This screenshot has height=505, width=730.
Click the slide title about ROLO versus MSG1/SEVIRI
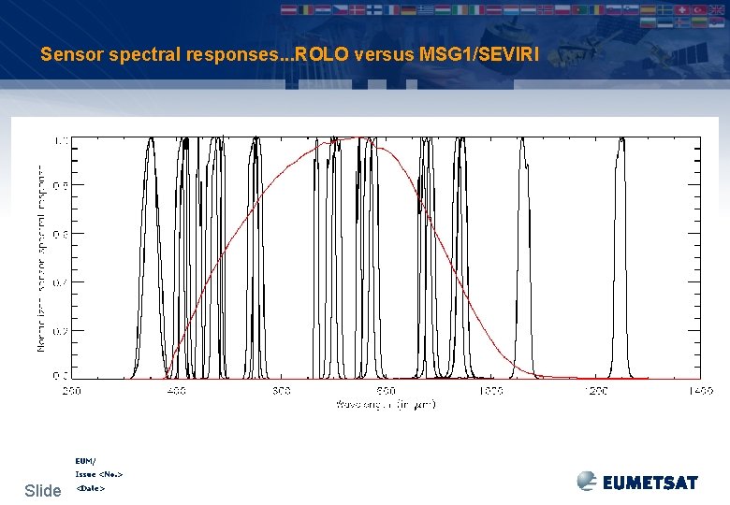(289, 54)
